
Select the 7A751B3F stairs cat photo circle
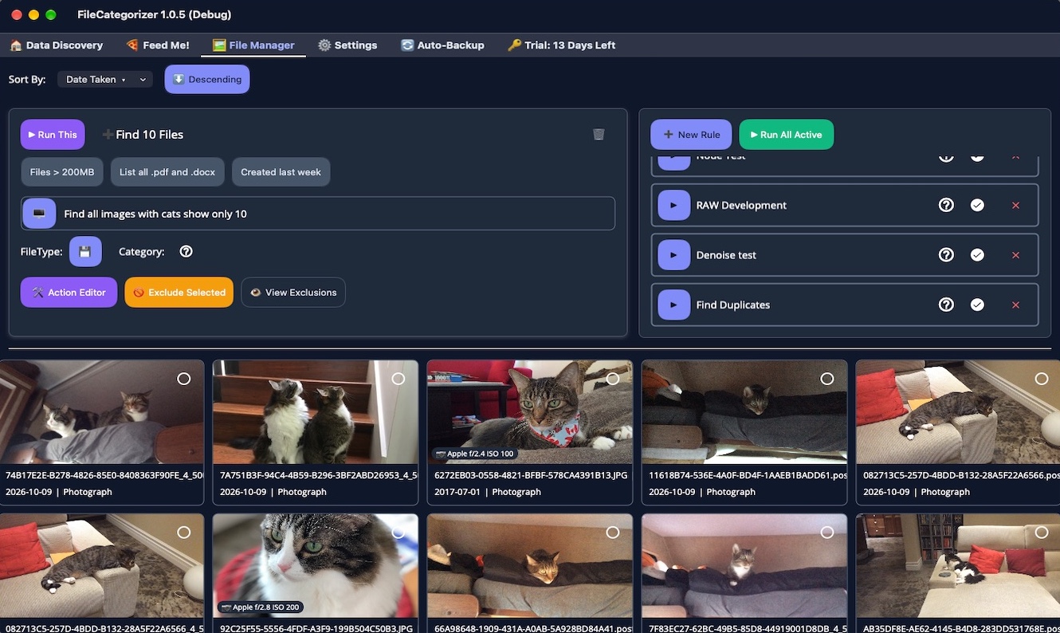(x=398, y=379)
